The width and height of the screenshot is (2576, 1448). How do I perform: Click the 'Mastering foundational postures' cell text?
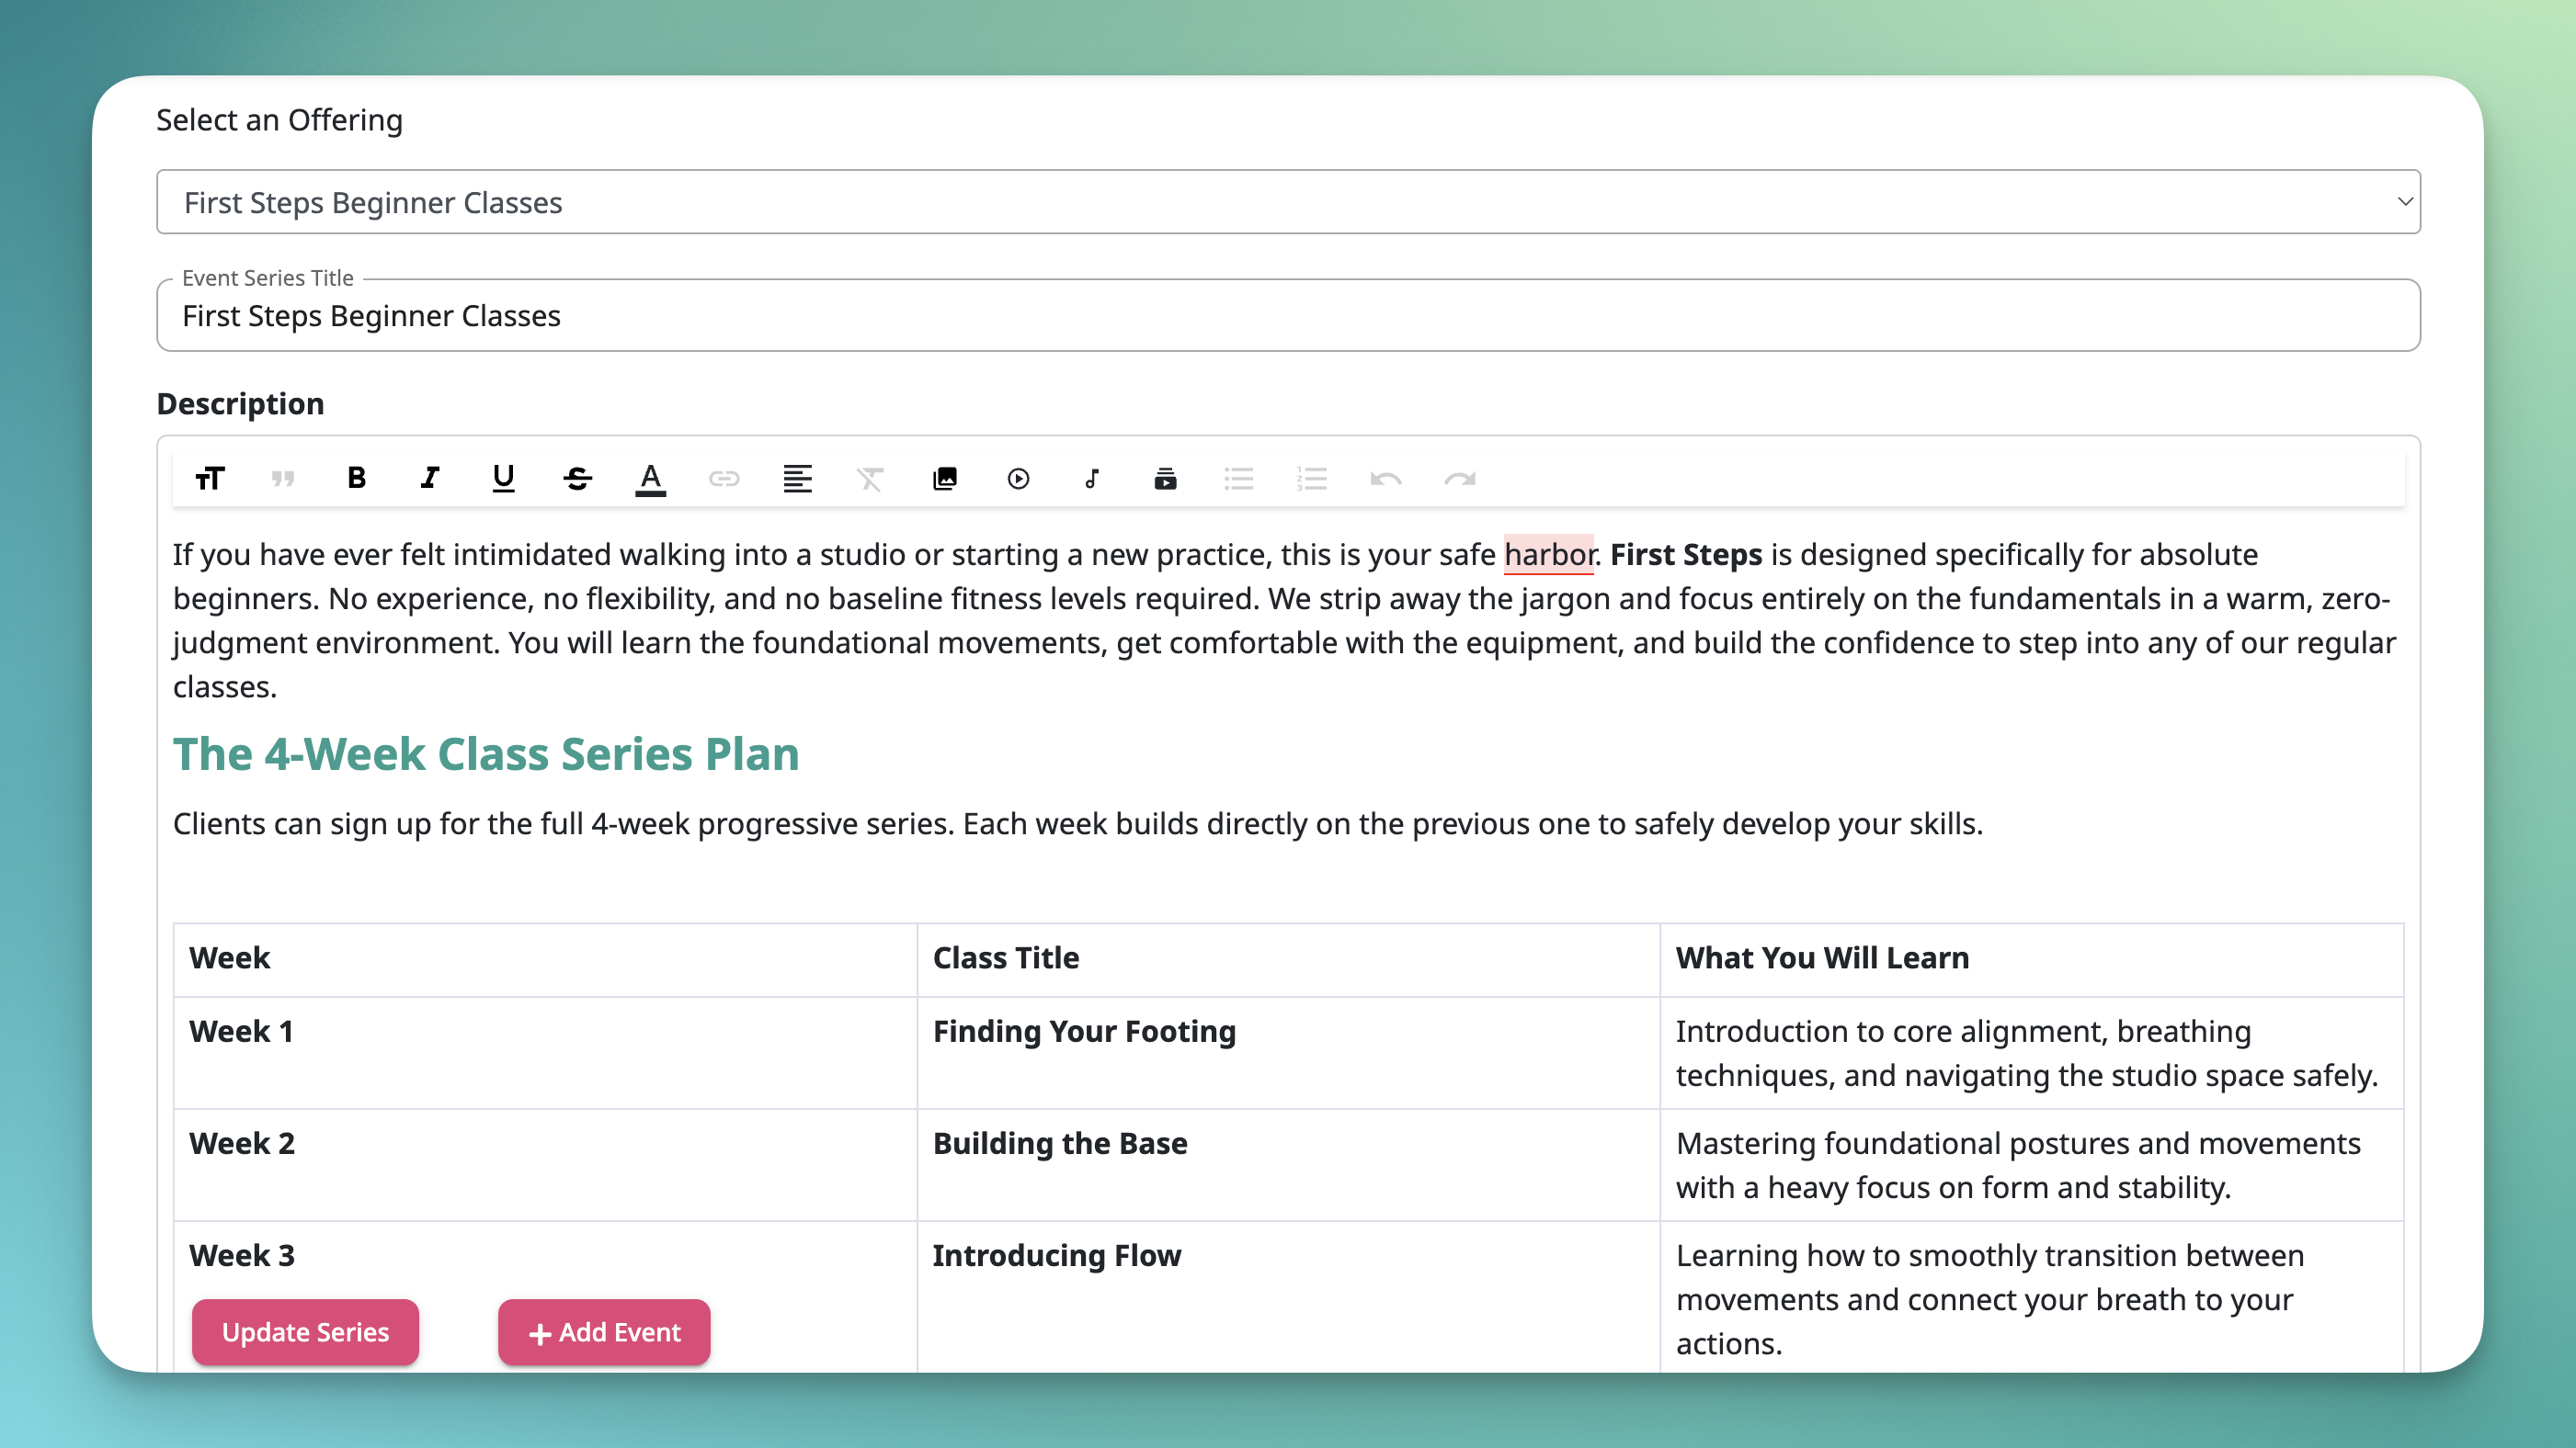pos(2018,1165)
